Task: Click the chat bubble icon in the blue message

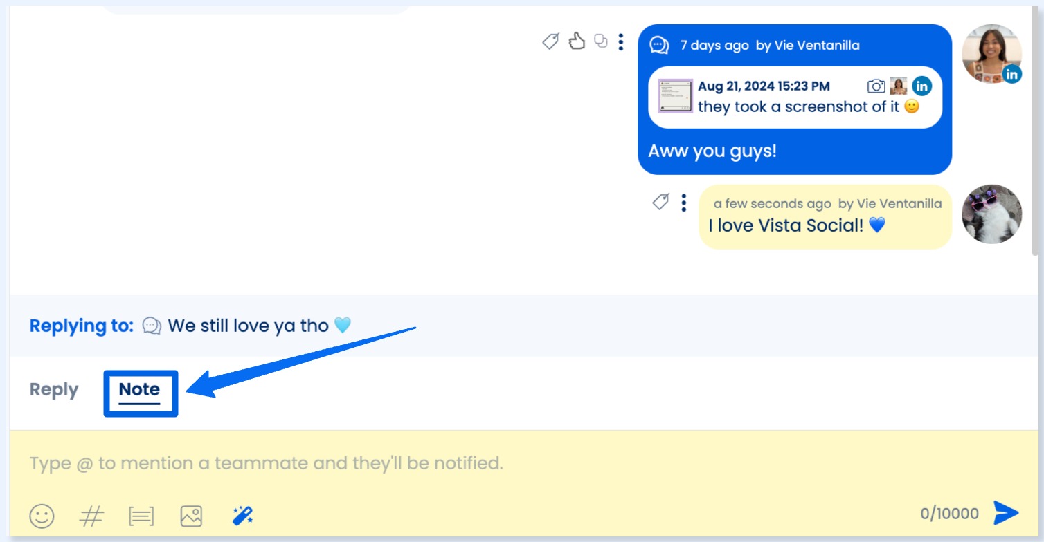Action: click(658, 45)
